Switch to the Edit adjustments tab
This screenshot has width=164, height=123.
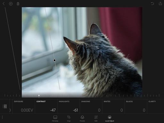tap(96, 119)
